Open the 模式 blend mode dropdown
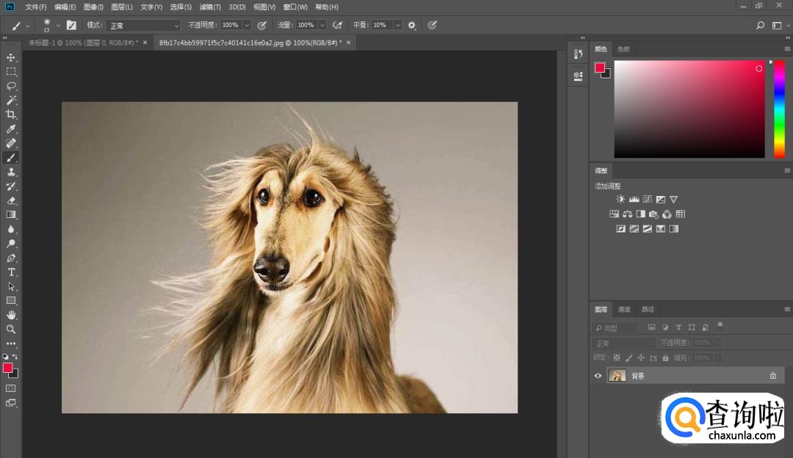 (x=142, y=25)
